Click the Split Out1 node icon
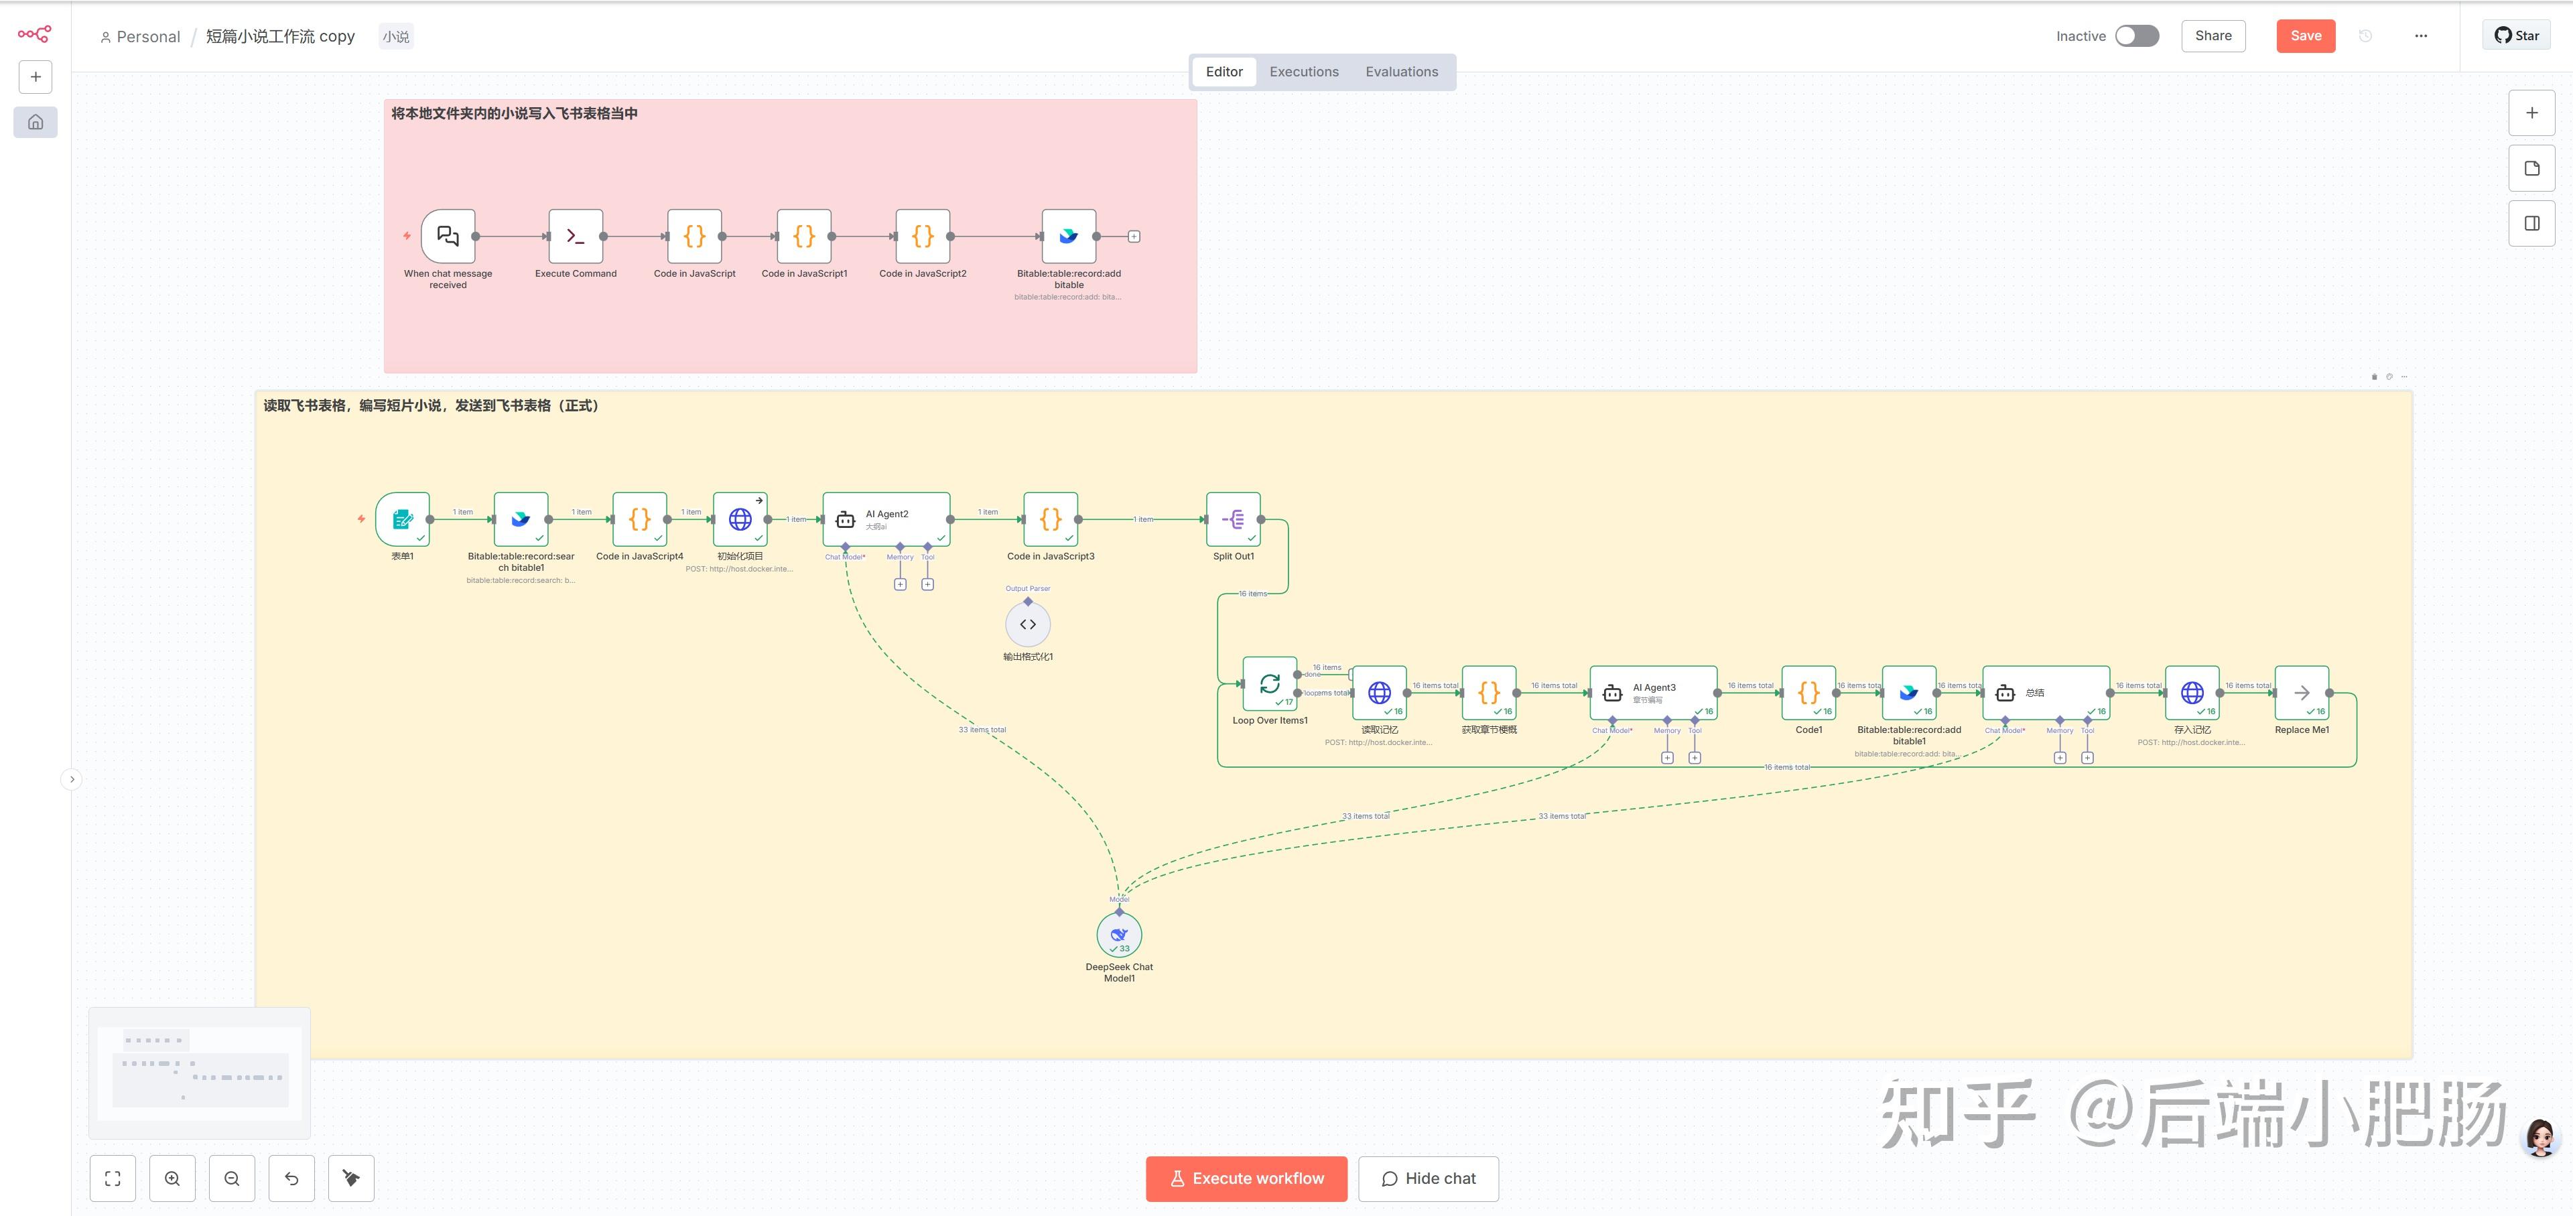 click(x=1233, y=519)
